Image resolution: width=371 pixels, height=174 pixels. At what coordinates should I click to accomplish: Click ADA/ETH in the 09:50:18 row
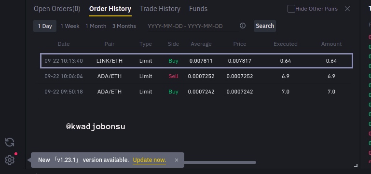coord(110,92)
